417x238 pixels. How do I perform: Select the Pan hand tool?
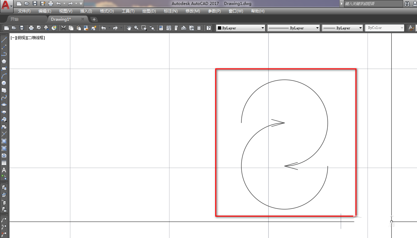(x=129, y=28)
